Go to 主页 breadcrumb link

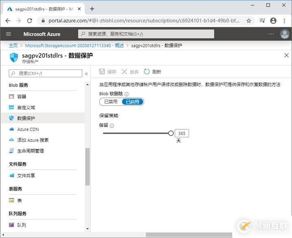point(13,45)
